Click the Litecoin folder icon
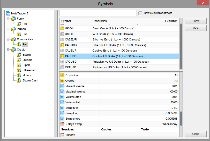Viewport: 210px width, 141px height. point(19,60)
